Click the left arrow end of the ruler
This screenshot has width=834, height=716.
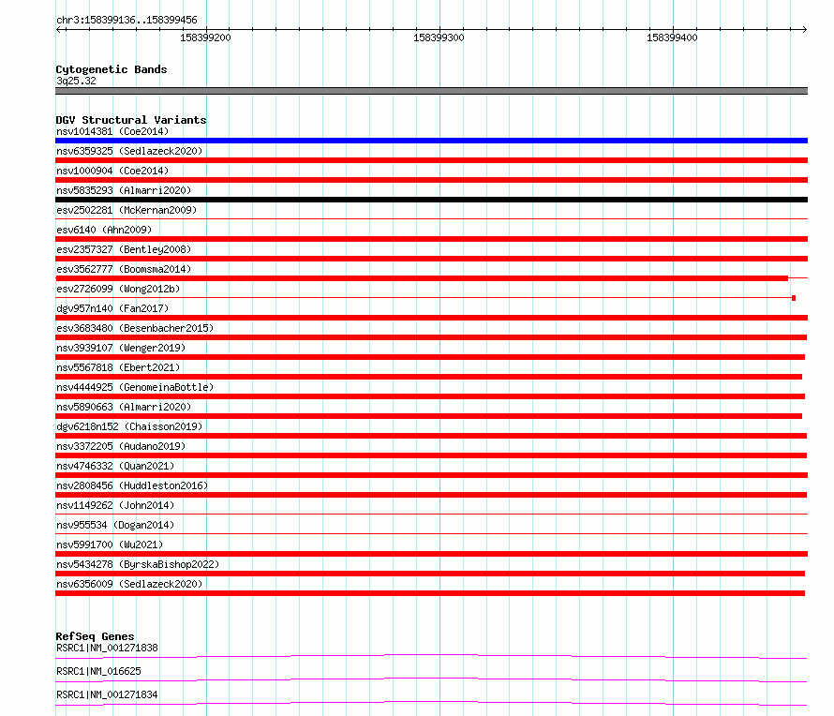(58, 29)
